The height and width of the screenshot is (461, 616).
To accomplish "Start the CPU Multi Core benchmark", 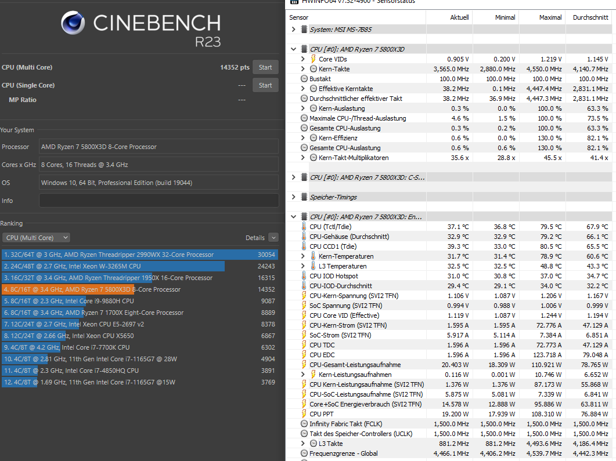I will coord(265,67).
